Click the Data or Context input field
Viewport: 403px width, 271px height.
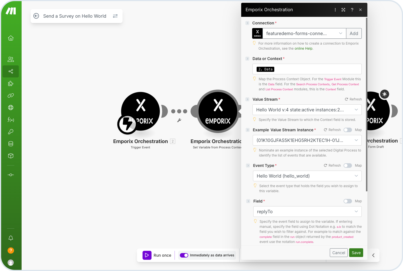(307, 69)
